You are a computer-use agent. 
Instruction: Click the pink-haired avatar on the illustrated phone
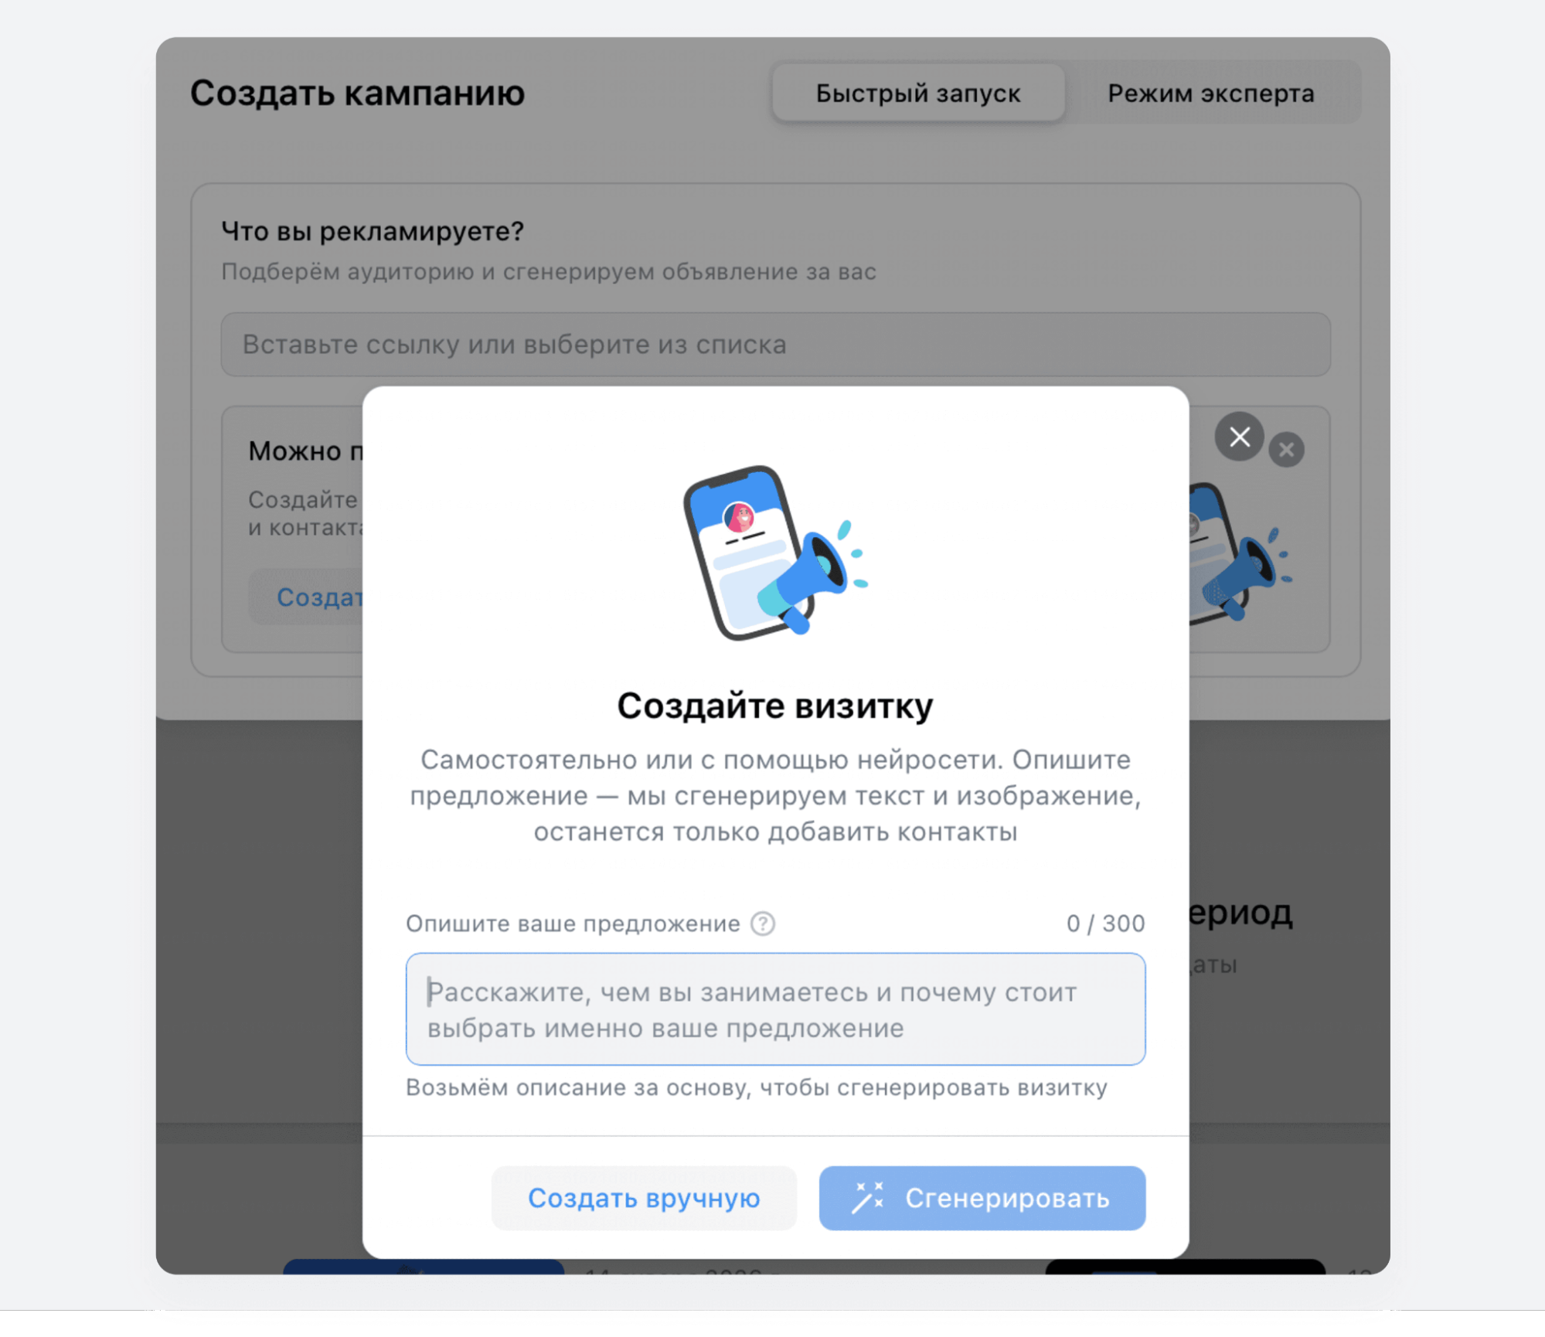(x=739, y=517)
